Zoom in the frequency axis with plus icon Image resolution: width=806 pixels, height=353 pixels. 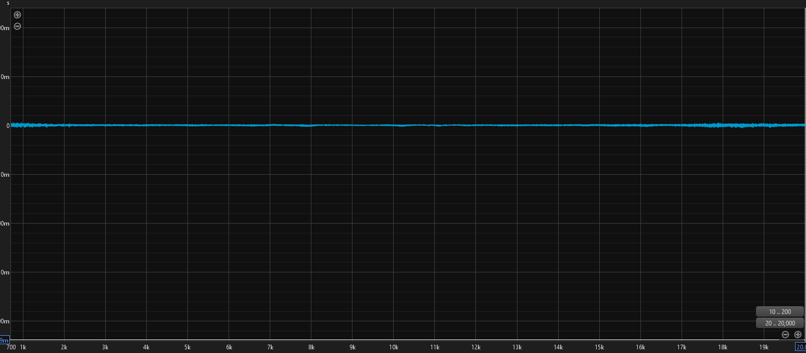pos(798,335)
